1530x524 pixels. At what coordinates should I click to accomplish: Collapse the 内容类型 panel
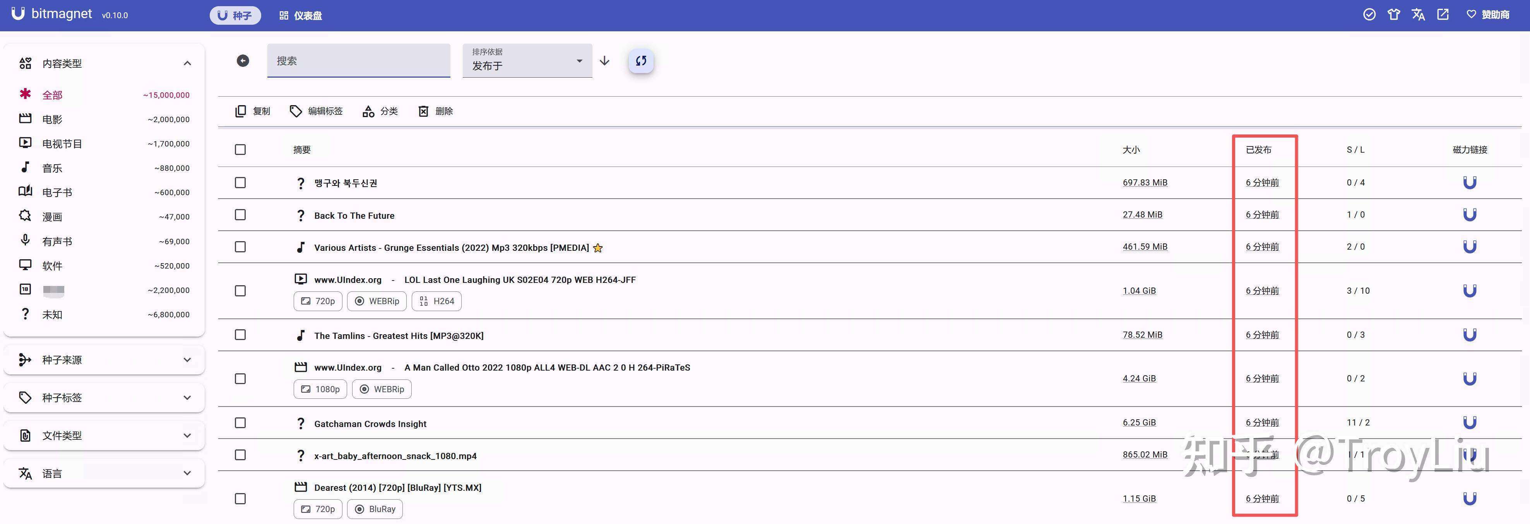tap(104, 63)
